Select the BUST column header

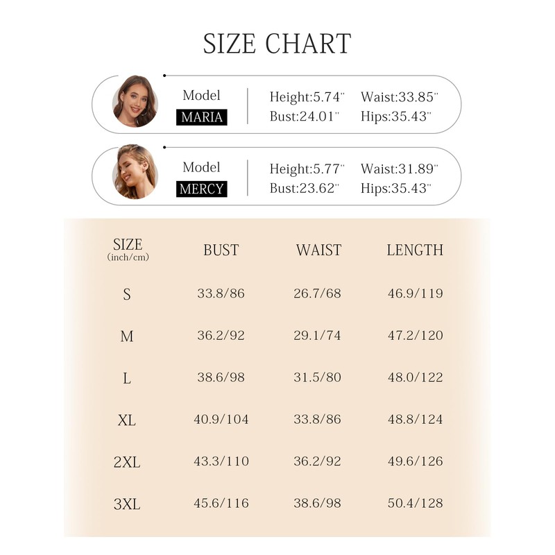click(x=221, y=250)
